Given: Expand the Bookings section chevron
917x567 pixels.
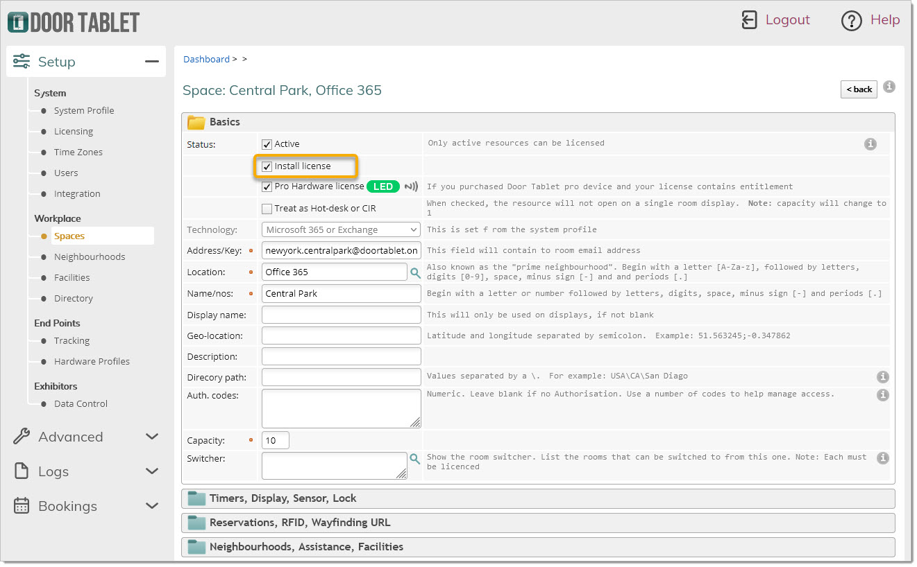Looking at the screenshot, I should (152, 506).
